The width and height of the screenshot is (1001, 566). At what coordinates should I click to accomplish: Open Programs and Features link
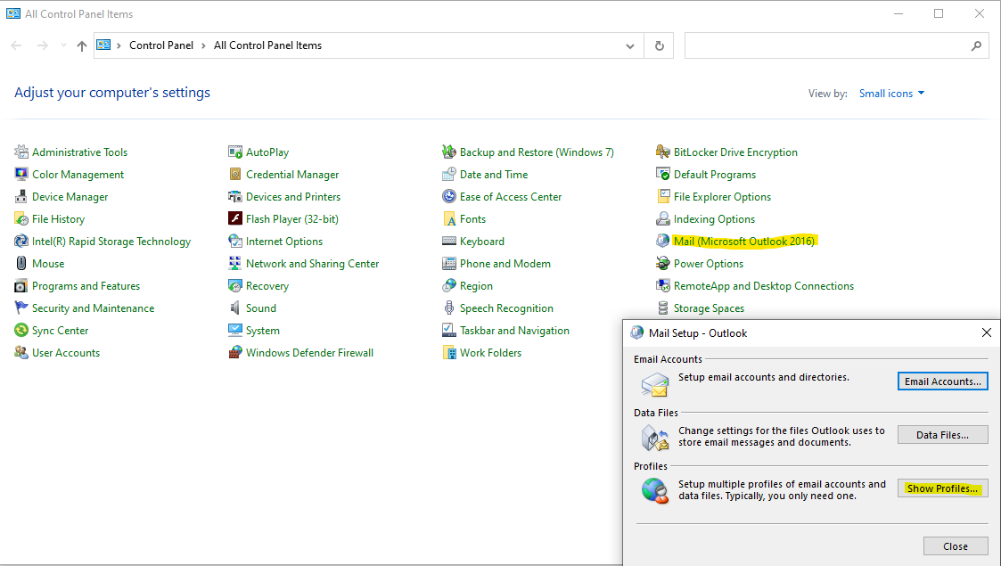pyautogui.click(x=86, y=286)
